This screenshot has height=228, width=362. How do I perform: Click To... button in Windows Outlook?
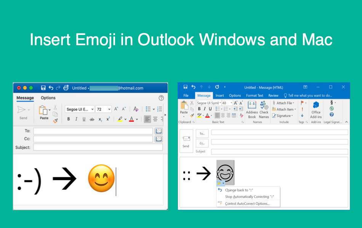(x=202, y=134)
